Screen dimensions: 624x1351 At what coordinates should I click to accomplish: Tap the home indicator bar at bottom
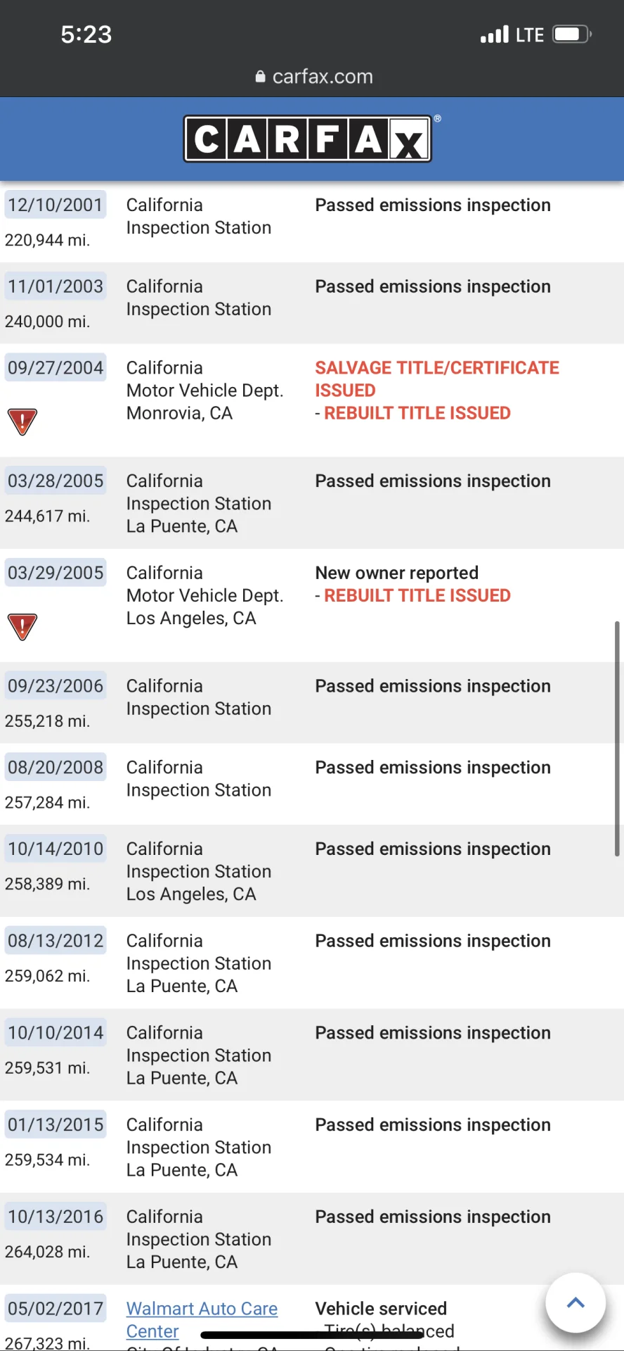pyautogui.click(x=312, y=1335)
